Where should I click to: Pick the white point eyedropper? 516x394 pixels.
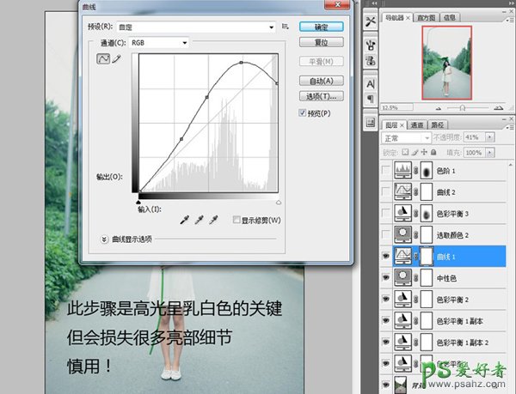pos(215,220)
